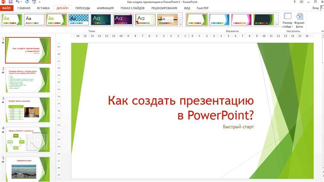
Task: Click the 'Варианты' group label
Action: [x=232, y=31]
